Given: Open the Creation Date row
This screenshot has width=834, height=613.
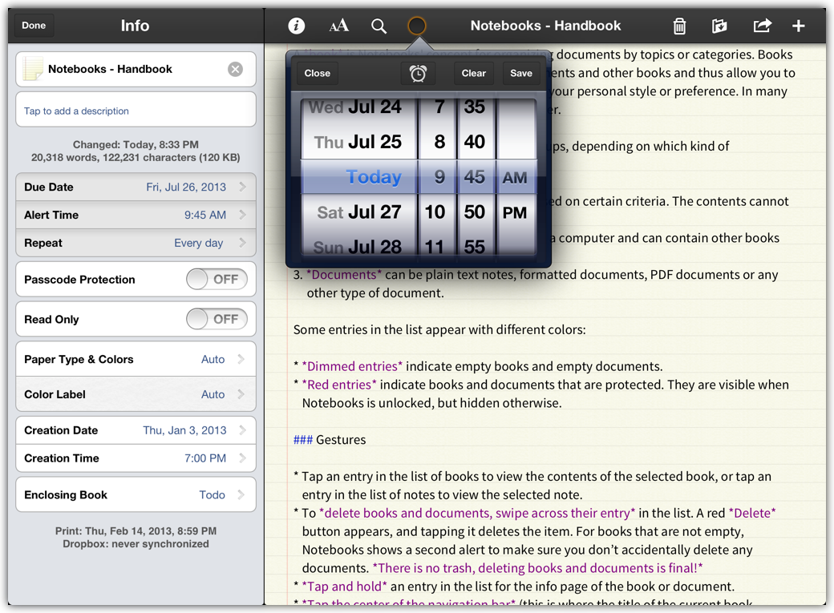Looking at the screenshot, I should point(136,430).
